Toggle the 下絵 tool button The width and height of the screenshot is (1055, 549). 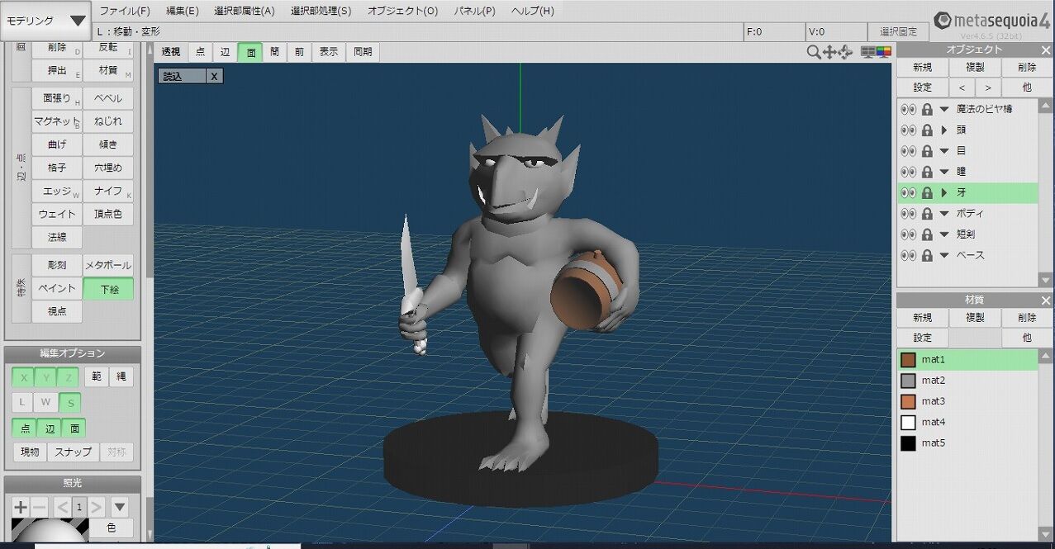(108, 289)
